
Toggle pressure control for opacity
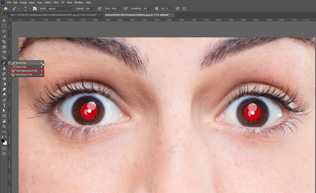click(x=99, y=9)
